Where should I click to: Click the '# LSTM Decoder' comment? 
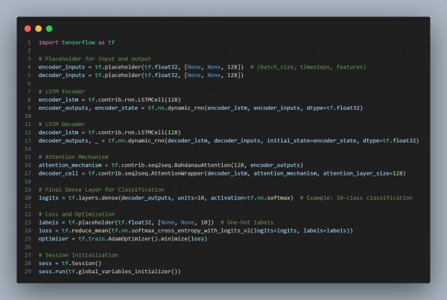point(62,125)
